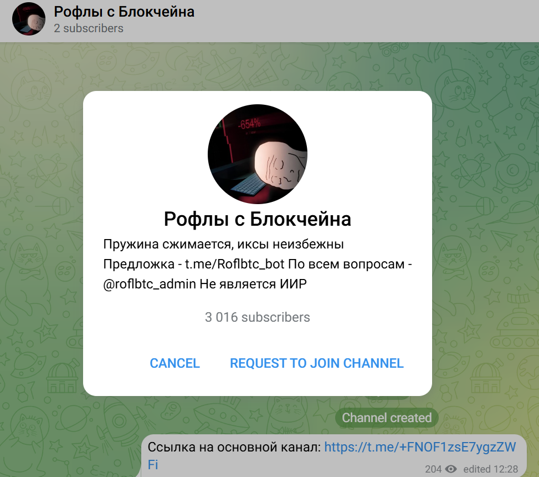Viewport: 539px width, 477px height.
Task: Click REQUEST TO JOIN CHANNEL
Action: point(317,363)
